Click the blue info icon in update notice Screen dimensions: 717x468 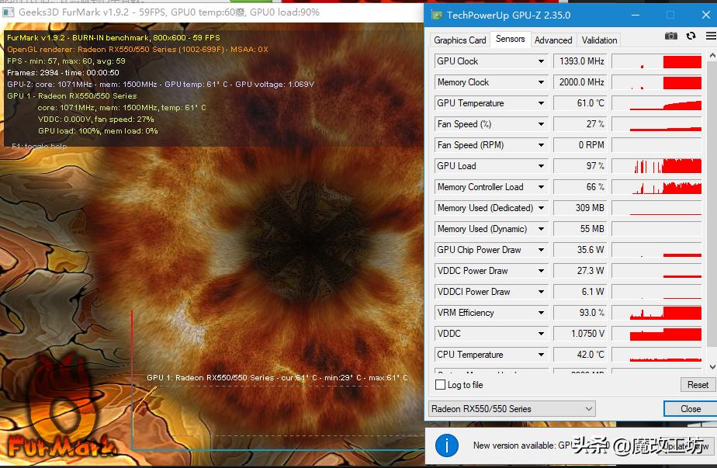[x=446, y=445]
